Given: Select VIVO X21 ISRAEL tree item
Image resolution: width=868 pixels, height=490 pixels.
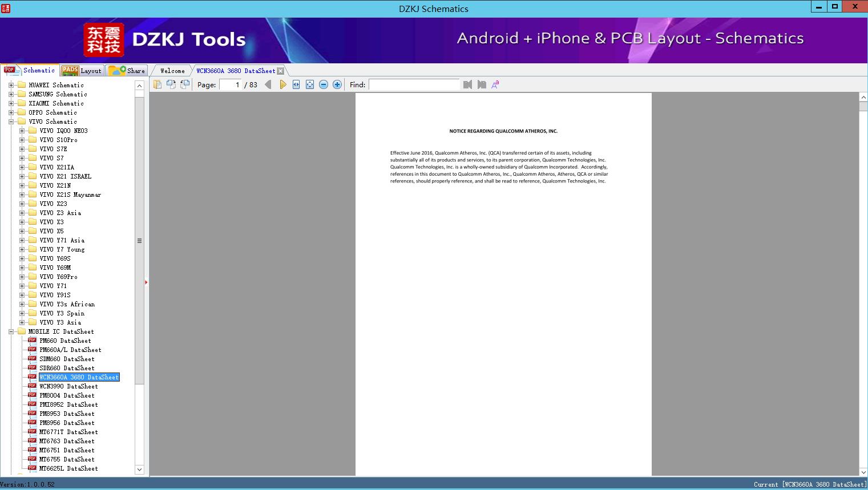Looking at the screenshot, I should click(x=65, y=176).
